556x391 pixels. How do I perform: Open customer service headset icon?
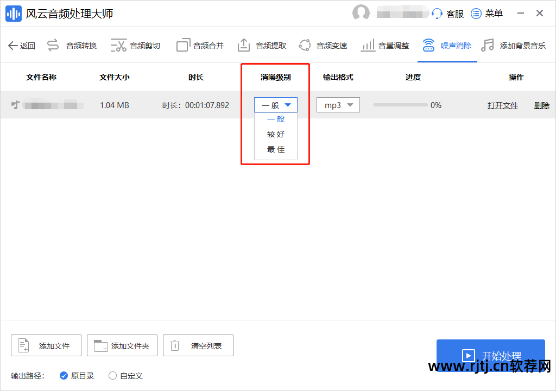[437, 14]
